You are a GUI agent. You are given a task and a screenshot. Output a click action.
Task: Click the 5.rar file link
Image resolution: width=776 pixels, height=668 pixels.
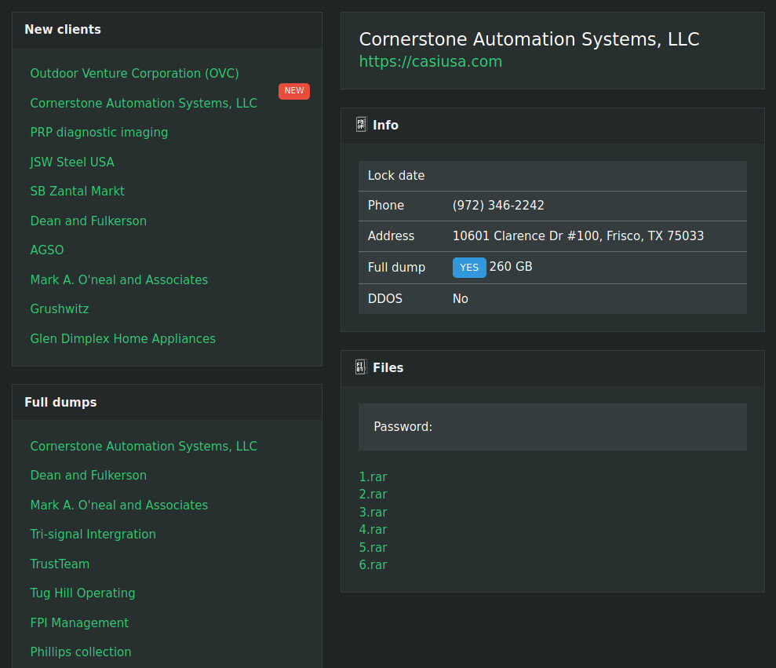[373, 548]
